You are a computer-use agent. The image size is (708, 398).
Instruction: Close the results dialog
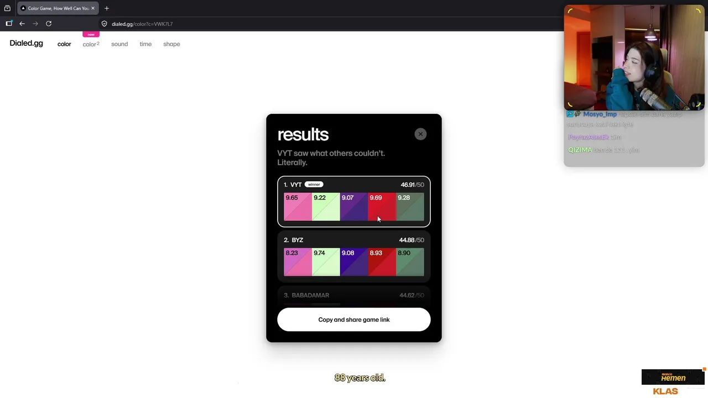click(x=420, y=134)
